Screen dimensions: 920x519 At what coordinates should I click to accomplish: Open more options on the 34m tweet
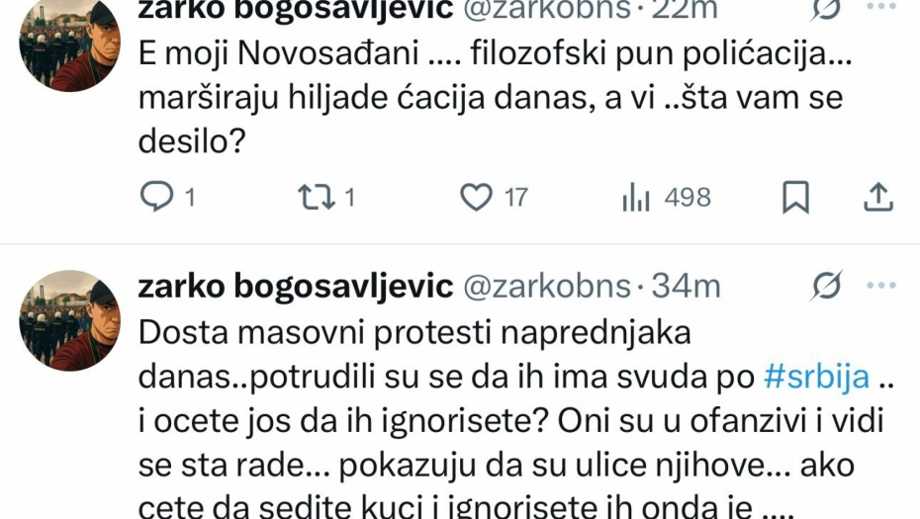[880, 286]
